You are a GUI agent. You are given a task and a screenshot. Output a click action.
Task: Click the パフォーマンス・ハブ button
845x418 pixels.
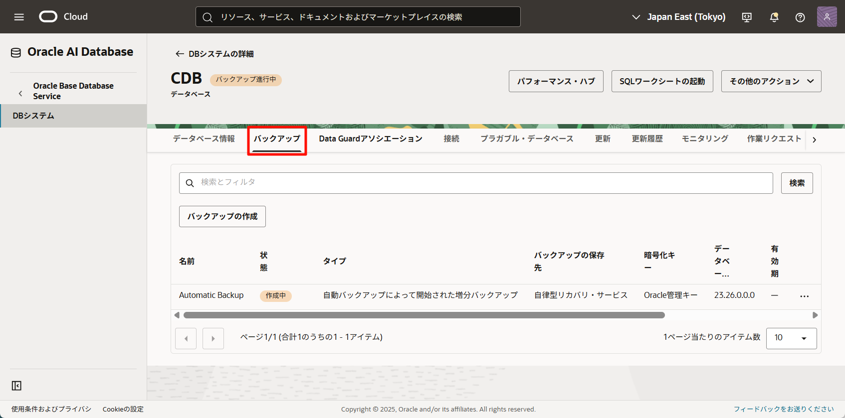coord(556,81)
